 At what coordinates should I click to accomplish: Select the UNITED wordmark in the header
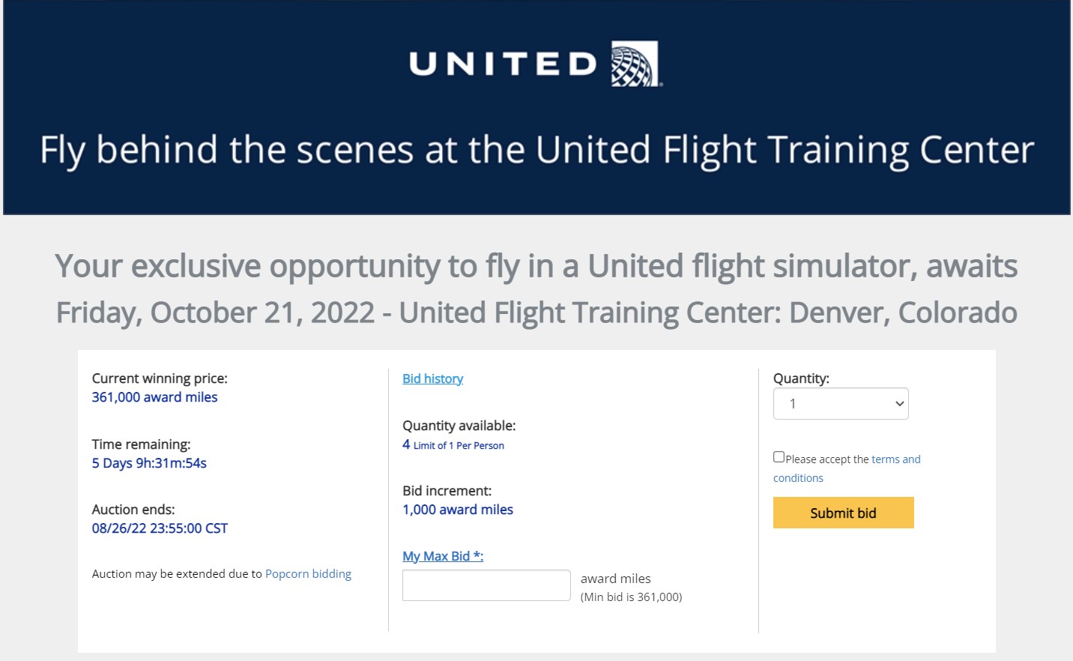point(501,64)
